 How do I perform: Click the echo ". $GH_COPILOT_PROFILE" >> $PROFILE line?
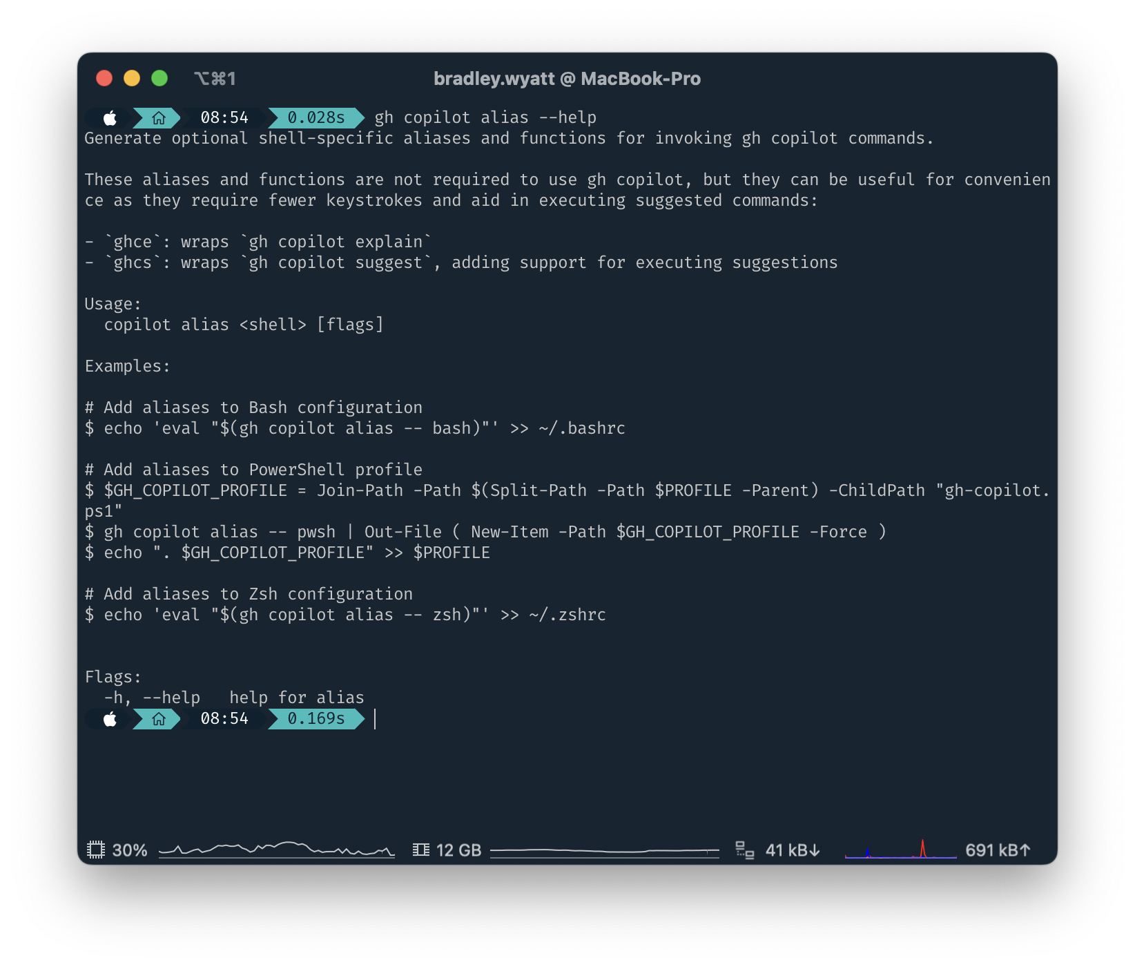(287, 553)
